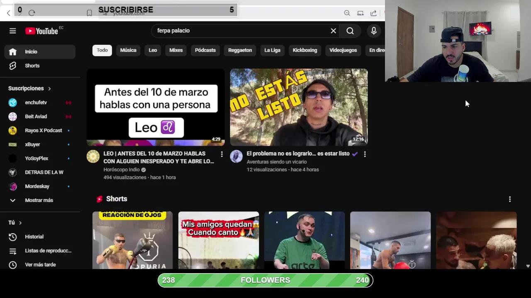Open DETRAS DE LA W channel
The height and width of the screenshot is (298, 531).
pyautogui.click(x=40, y=172)
